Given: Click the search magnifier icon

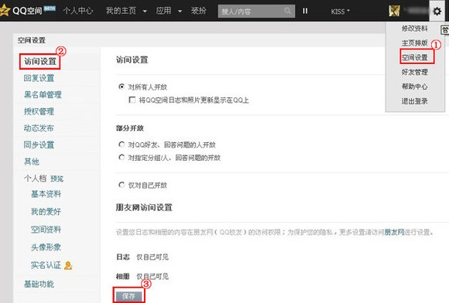Looking at the screenshot, I should click(x=287, y=11).
